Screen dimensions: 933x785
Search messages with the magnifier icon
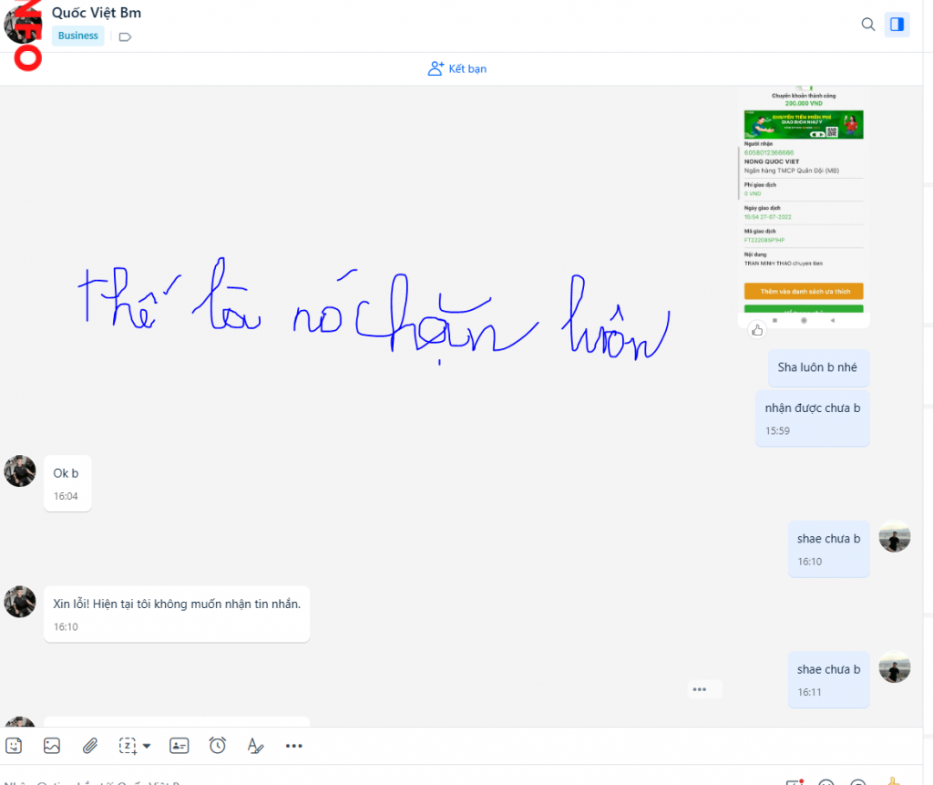coord(868,25)
